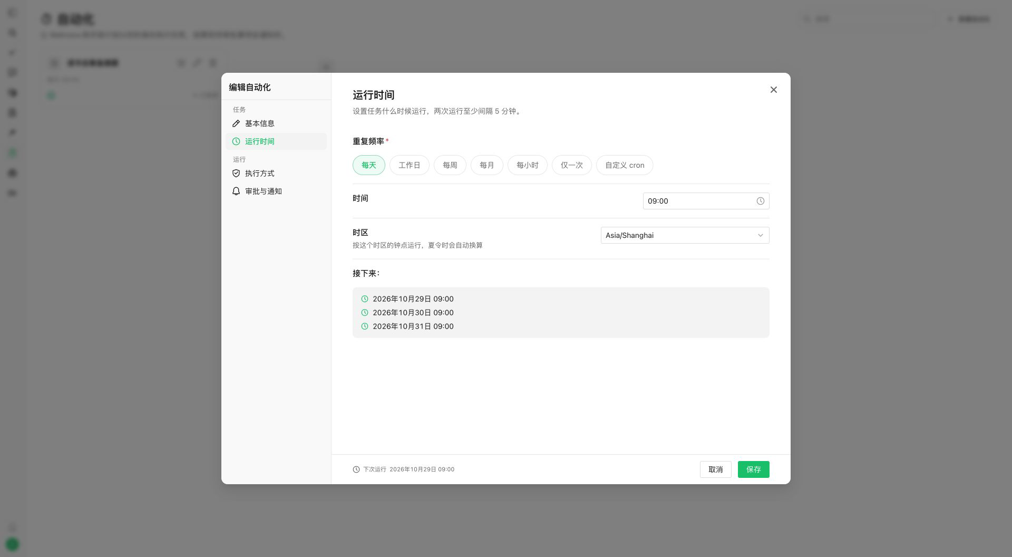
Task: Open the Asia/Shanghai timezone dropdown
Action: (x=685, y=235)
